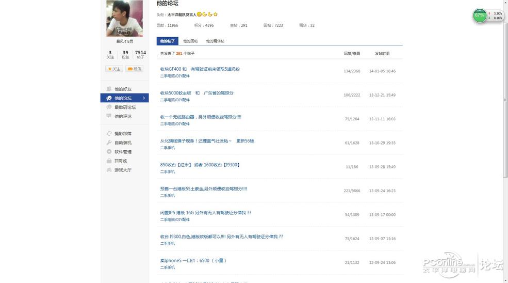The image size is (508, 283).
Task: Click 二手手机 under the 卖Iphone5 post
Action: [x=167, y=268]
